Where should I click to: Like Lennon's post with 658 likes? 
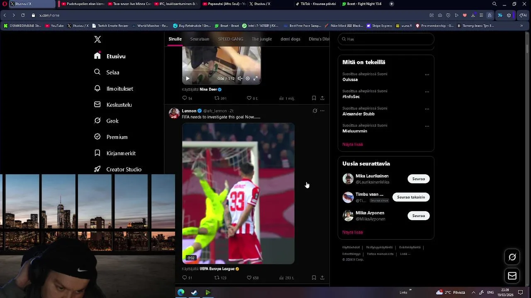[x=253, y=278]
